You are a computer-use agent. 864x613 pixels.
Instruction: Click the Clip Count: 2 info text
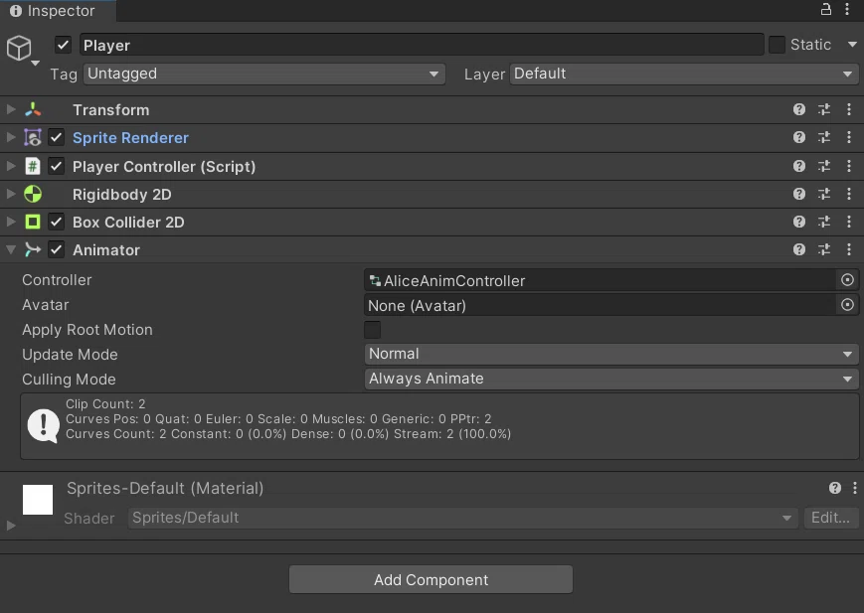[105, 403]
